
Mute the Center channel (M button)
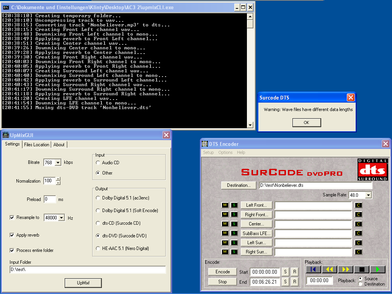tap(225, 224)
